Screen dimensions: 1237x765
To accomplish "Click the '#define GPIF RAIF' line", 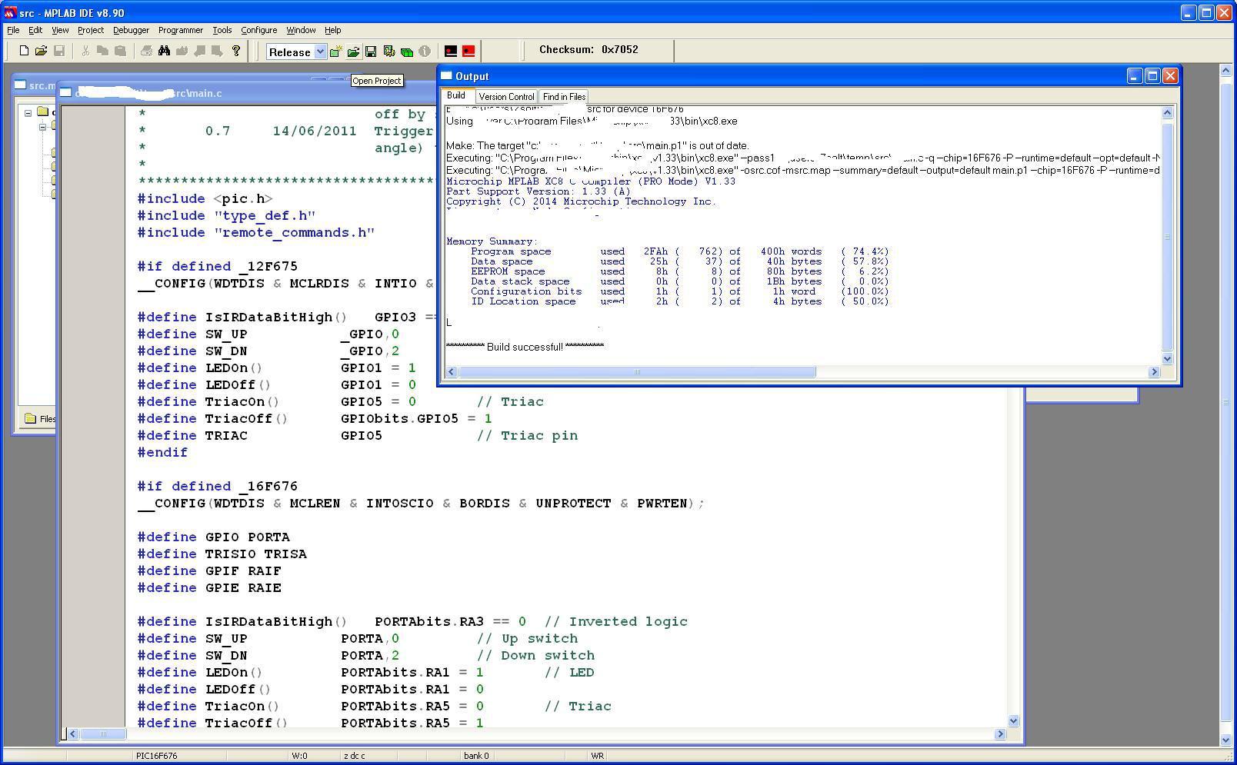I will tap(209, 571).
